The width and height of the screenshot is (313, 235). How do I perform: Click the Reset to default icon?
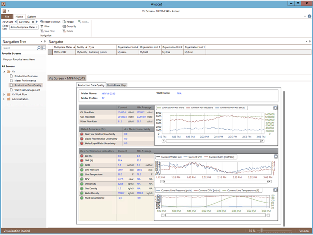click(x=42, y=22)
